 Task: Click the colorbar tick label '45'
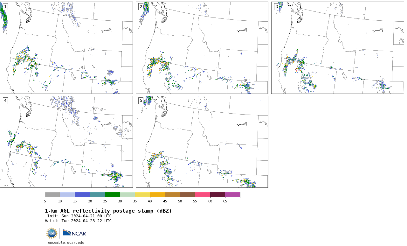[165, 201]
